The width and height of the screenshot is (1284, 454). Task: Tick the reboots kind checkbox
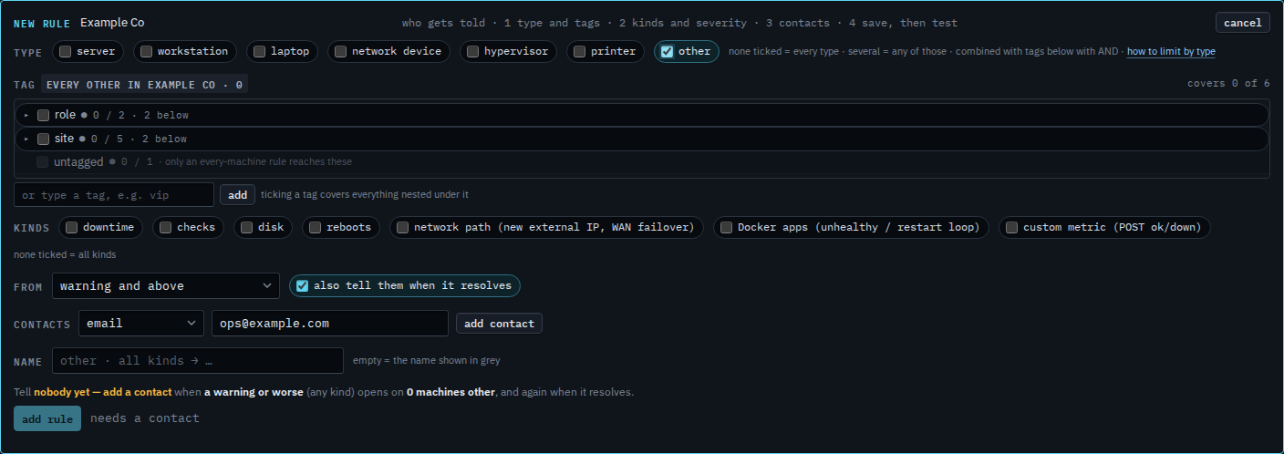[315, 227]
